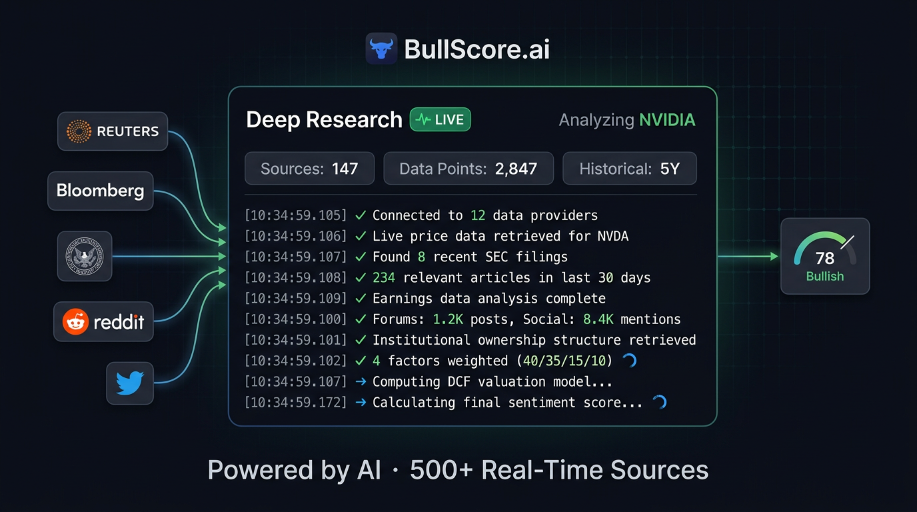This screenshot has width=917, height=512.
Task: Click the BullScore.ai bull logo
Action: 381,48
